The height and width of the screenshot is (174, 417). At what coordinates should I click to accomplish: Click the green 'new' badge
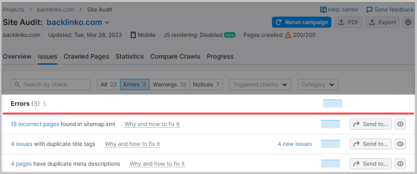click(x=230, y=35)
